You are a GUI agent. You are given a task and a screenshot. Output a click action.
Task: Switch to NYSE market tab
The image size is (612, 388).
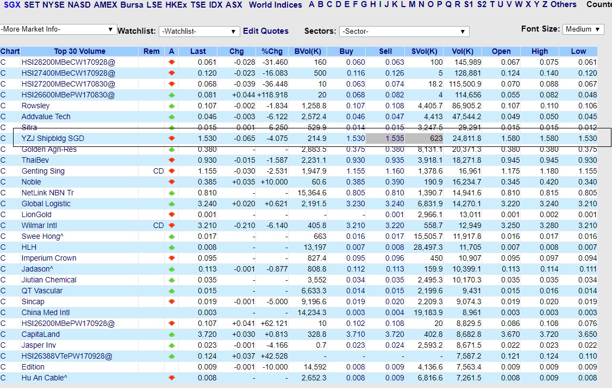[53, 5]
